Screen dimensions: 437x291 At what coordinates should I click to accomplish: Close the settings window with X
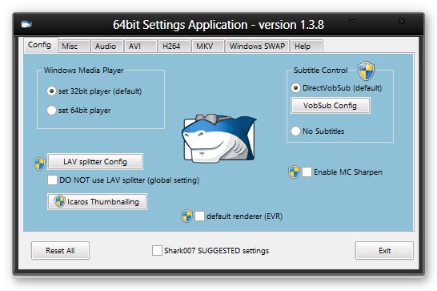tap(402, 21)
